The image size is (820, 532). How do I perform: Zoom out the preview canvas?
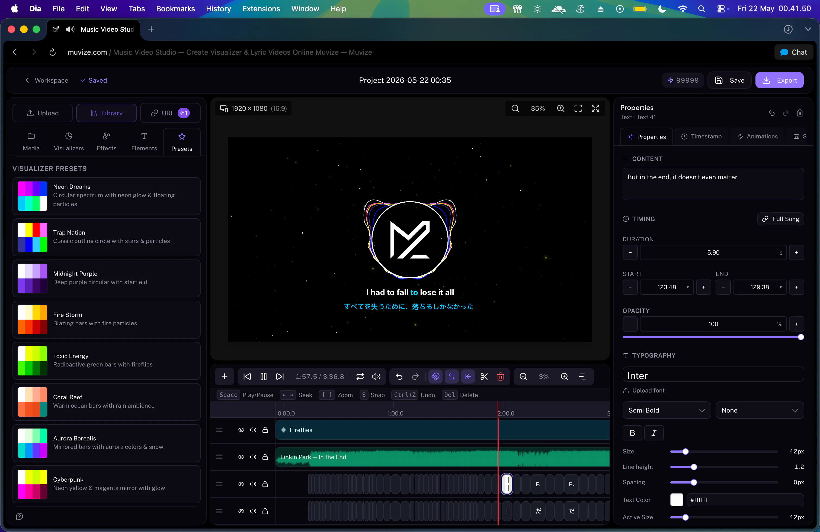pyautogui.click(x=515, y=108)
